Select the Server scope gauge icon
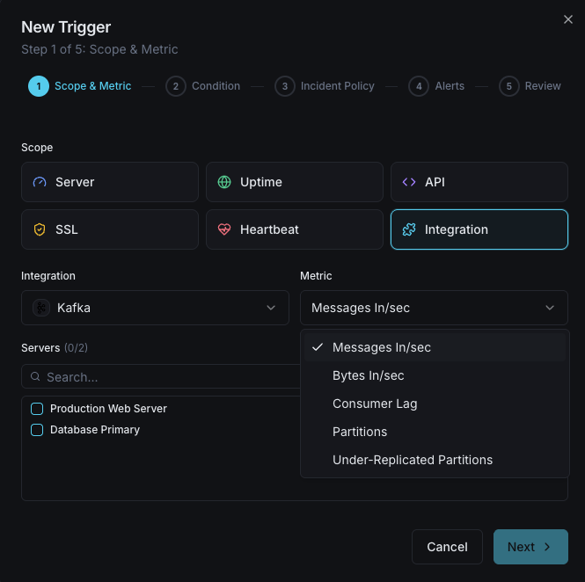 40,182
